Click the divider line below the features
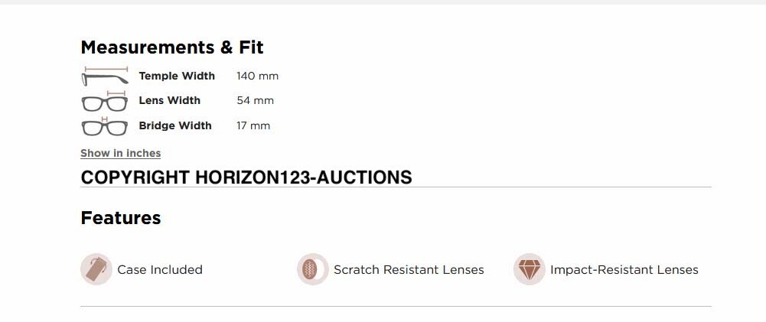 coord(396,307)
